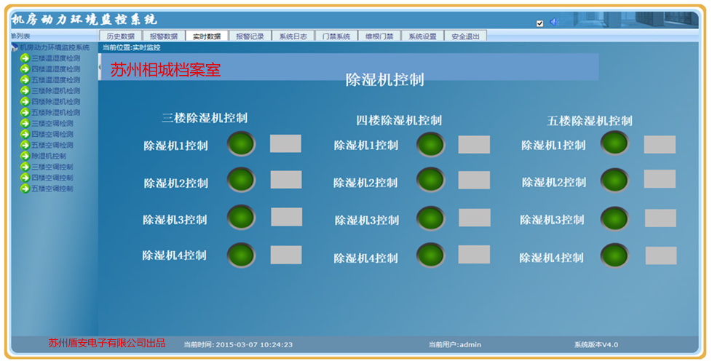Open the 报警记录 tab
This screenshot has height=364, width=712.
[x=250, y=36]
